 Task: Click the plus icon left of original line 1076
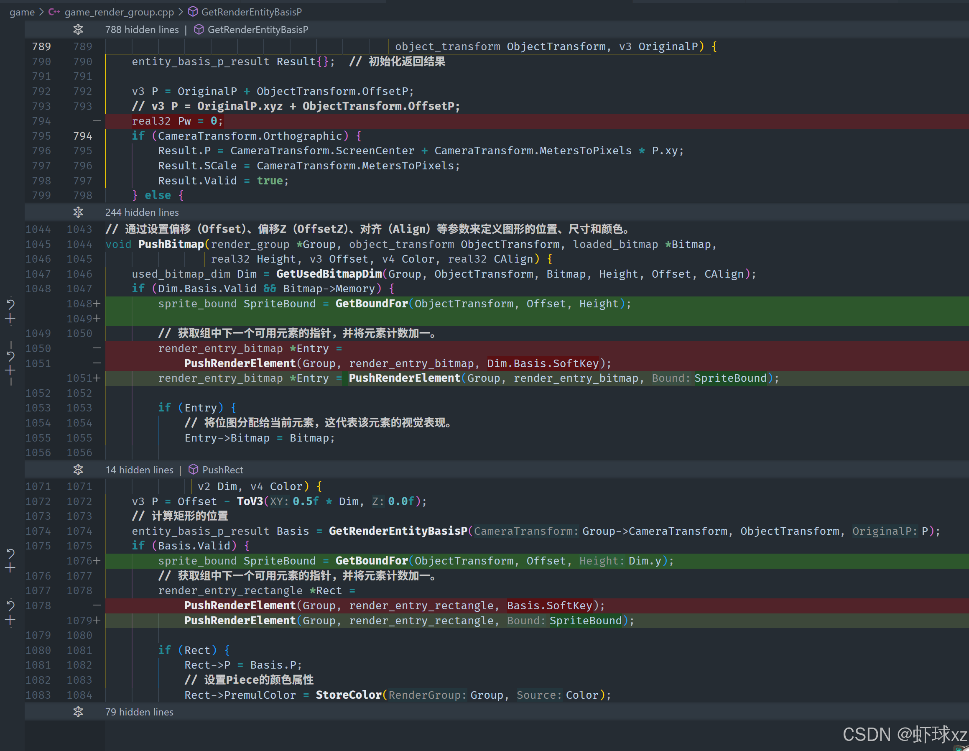click(x=10, y=568)
